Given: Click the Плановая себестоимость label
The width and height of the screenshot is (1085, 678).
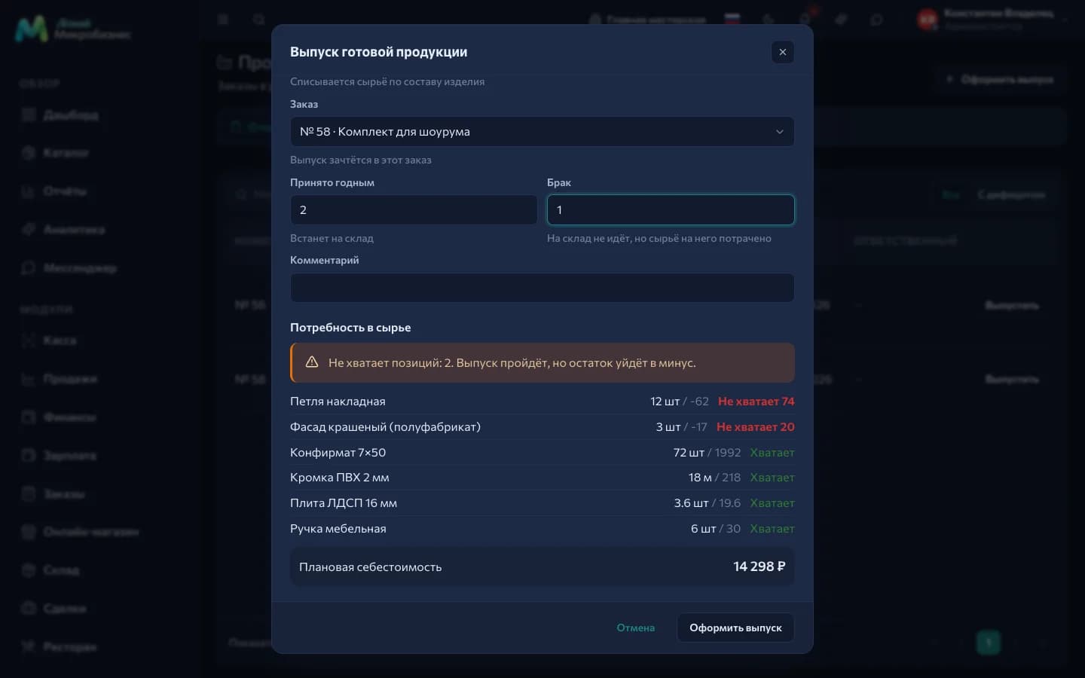Looking at the screenshot, I should tap(370, 567).
